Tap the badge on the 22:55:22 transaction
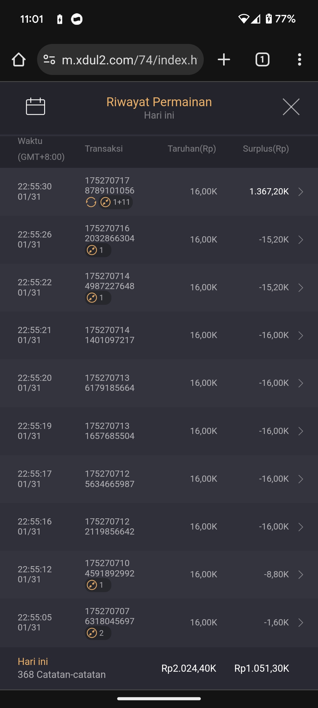Viewport: 318px width, 708px height. tap(98, 298)
